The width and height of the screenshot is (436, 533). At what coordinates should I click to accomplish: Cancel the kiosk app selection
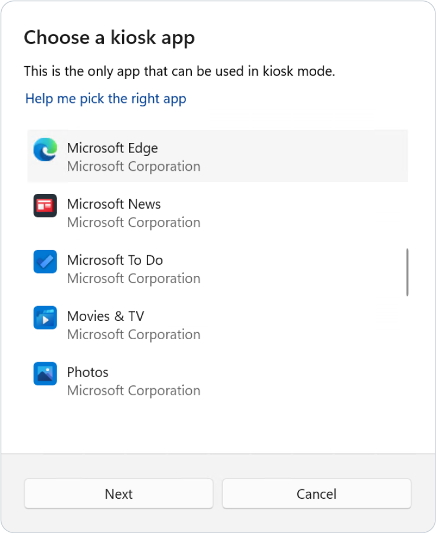316,494
